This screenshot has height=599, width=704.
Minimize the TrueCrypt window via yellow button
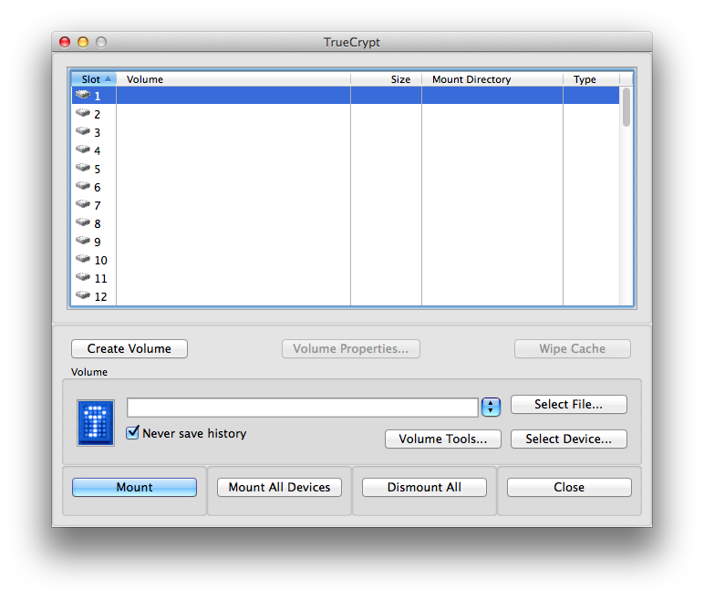[83, 42]
